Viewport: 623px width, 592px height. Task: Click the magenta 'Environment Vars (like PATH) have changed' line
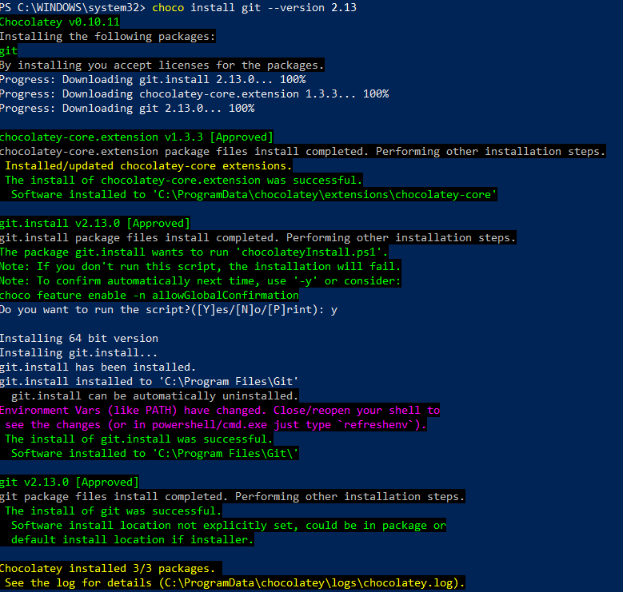point(220,410)
